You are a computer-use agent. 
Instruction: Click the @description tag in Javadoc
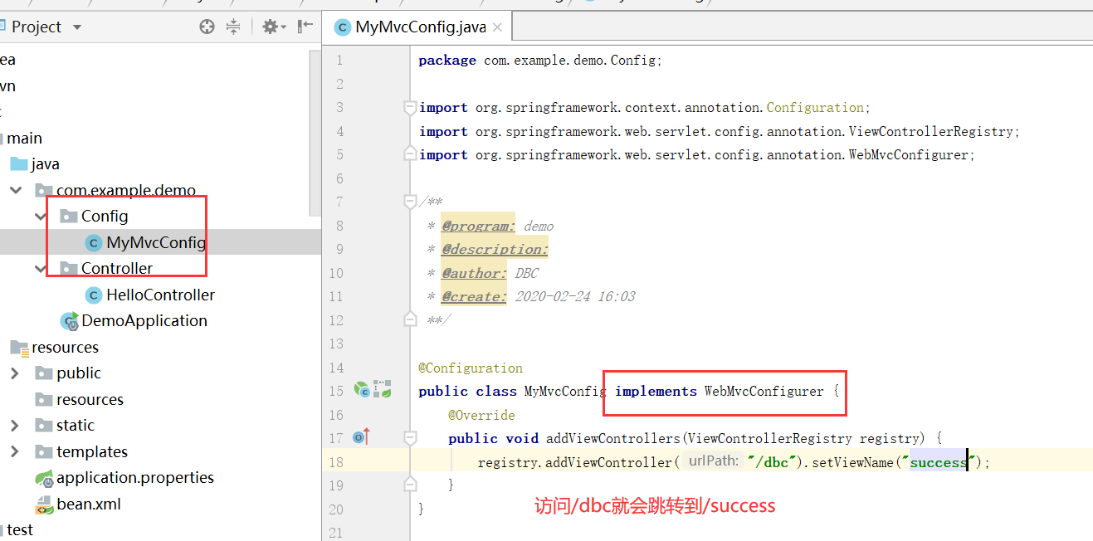point(495,249)
